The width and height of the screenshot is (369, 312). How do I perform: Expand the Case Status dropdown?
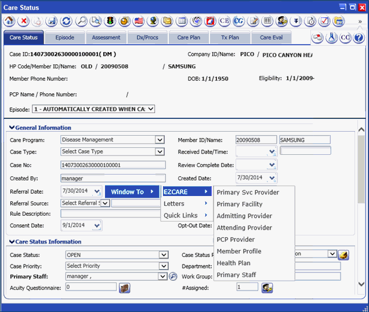coord(163,255)
